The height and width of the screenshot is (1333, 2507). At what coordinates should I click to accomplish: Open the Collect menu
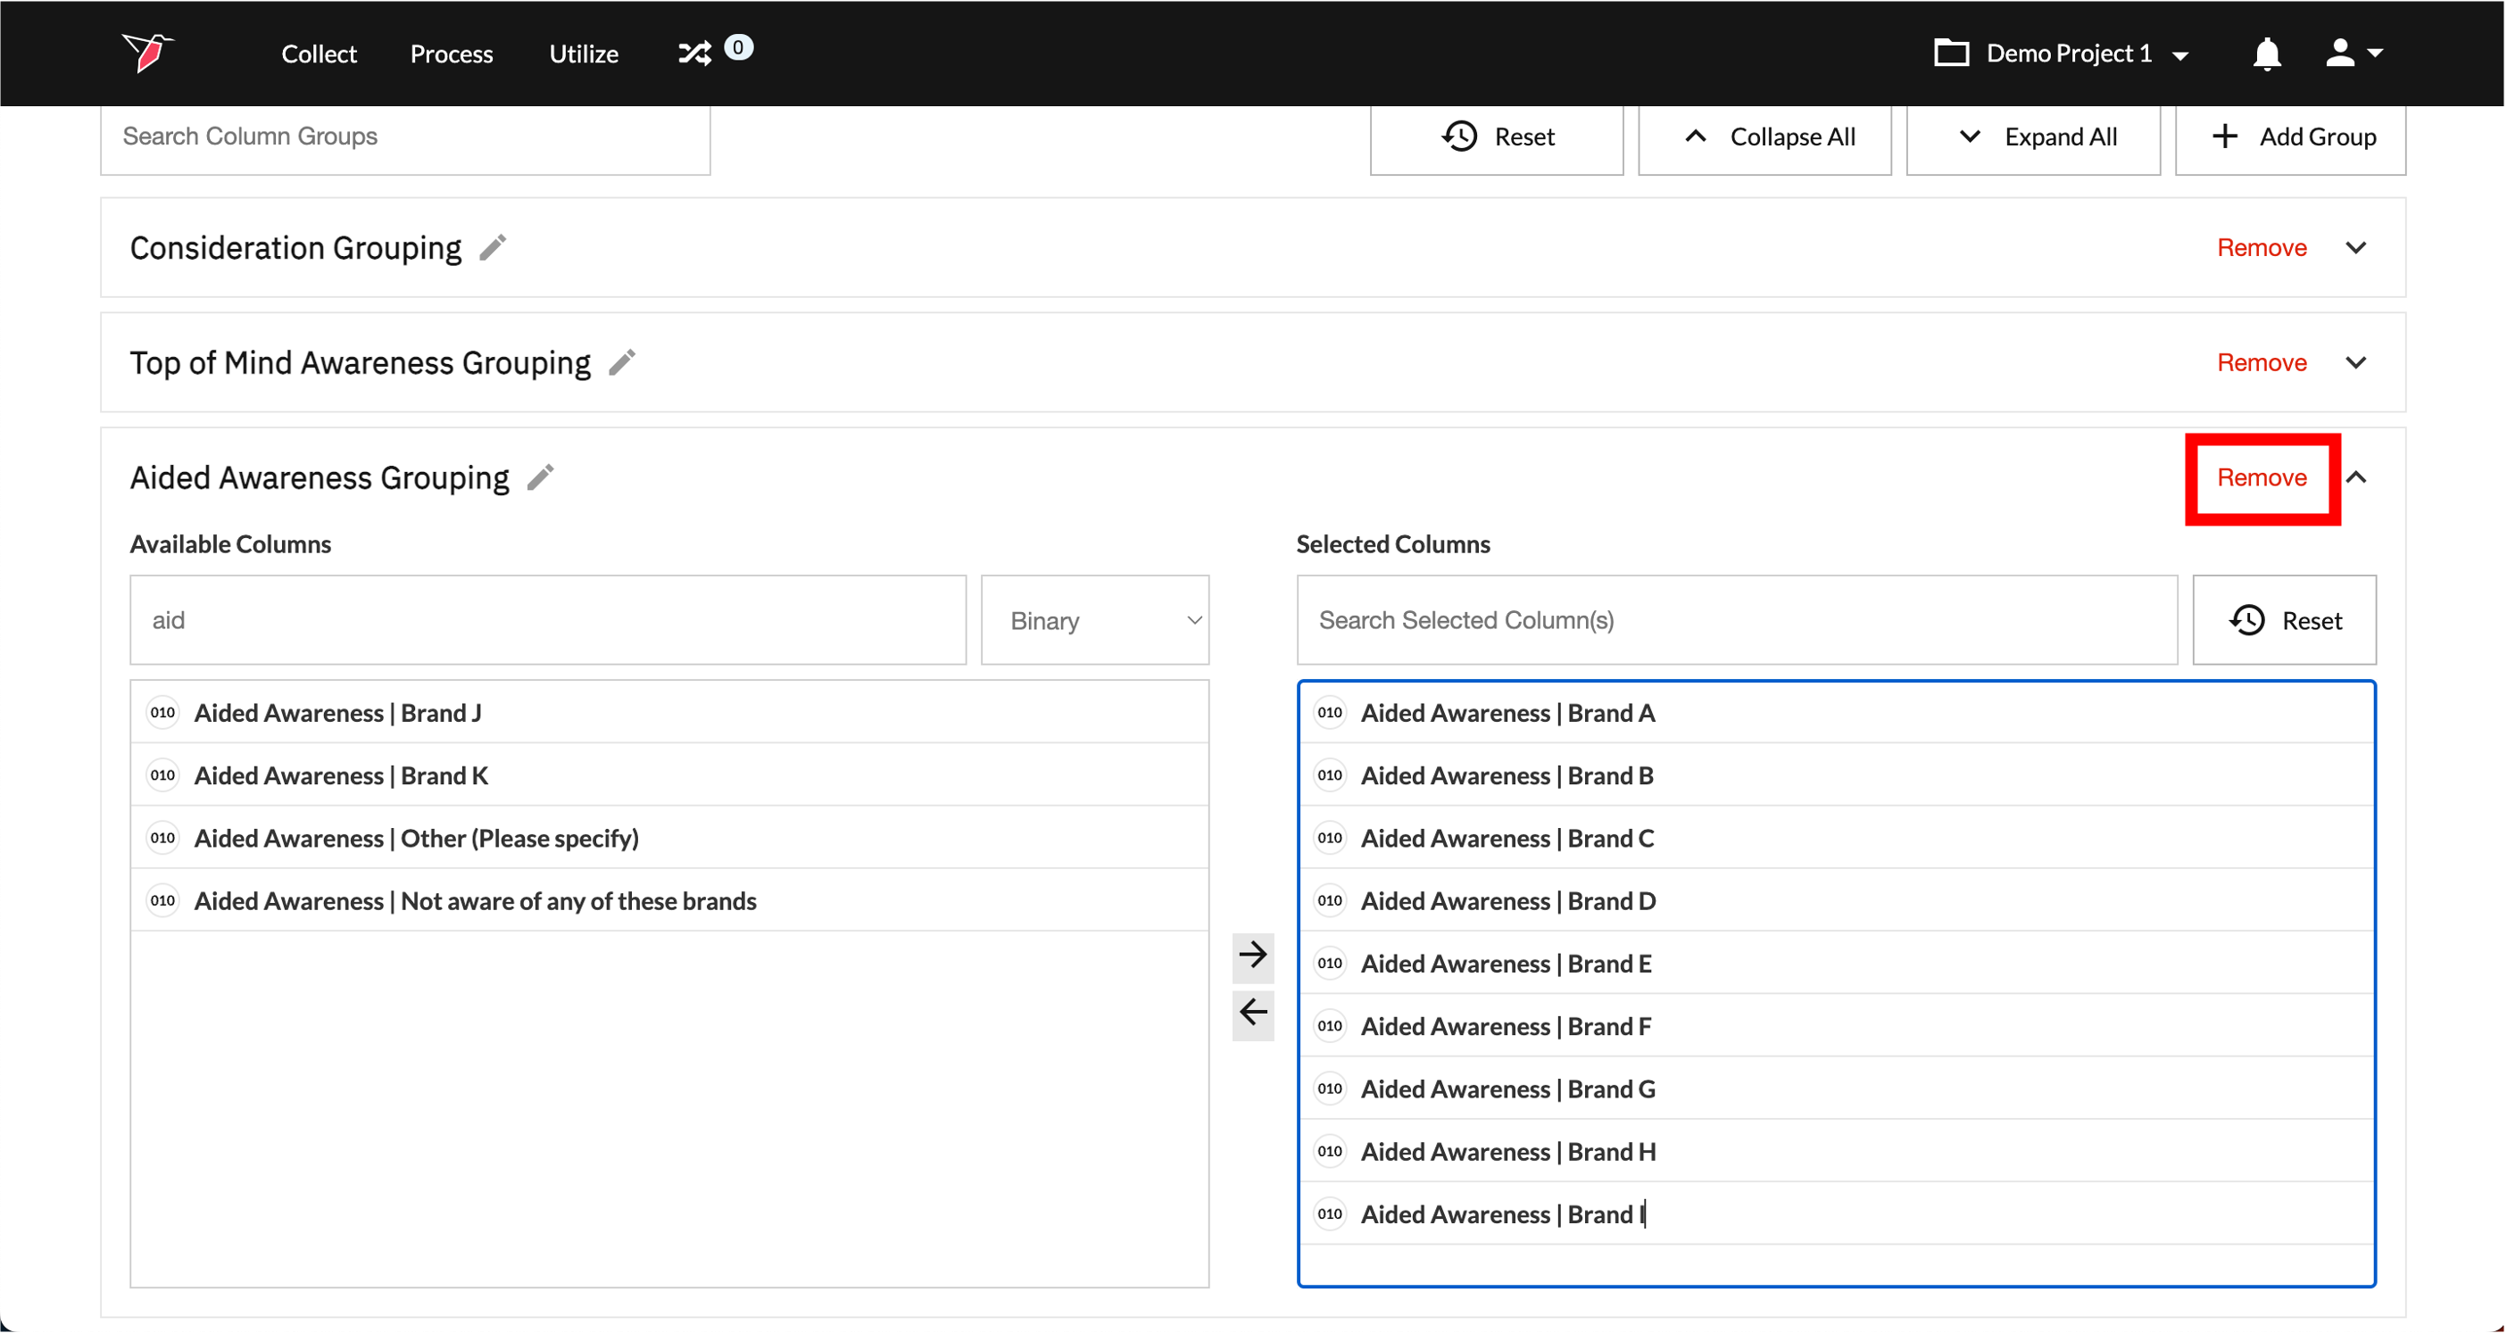[x=319, y=54]
